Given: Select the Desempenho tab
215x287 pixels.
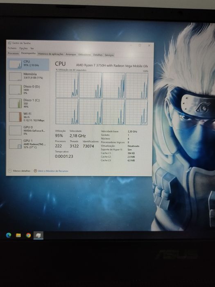Looking at the screenshot, I should (x=28, y=53).
